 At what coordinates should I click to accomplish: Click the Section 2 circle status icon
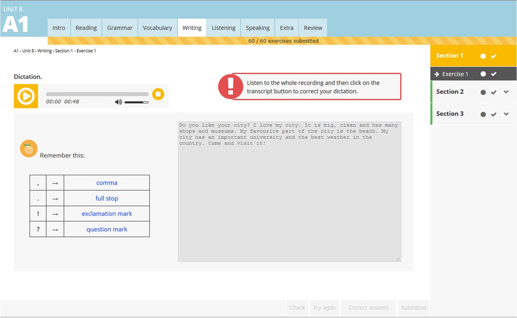[483, 92]
